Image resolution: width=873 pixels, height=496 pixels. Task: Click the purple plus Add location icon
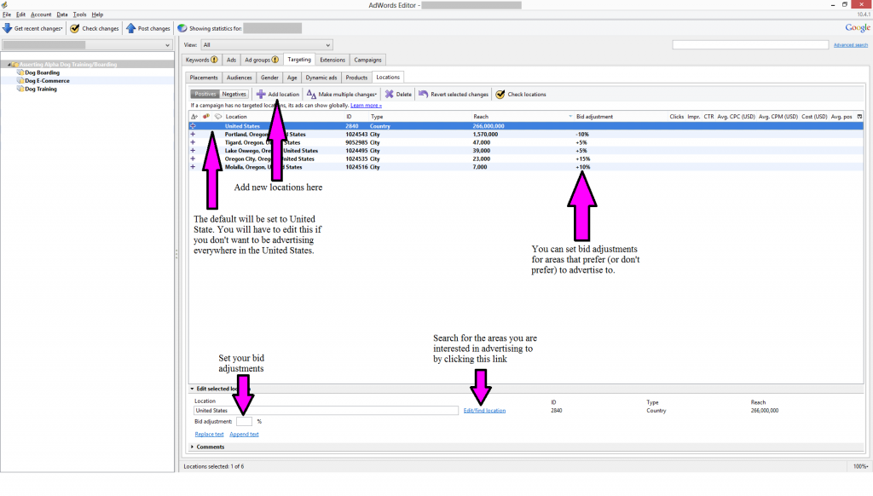pos(261,94)
